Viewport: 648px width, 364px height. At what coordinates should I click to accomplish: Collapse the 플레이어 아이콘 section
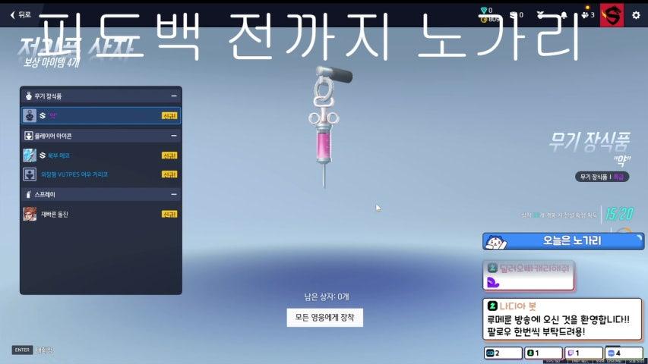click(174, 136)
